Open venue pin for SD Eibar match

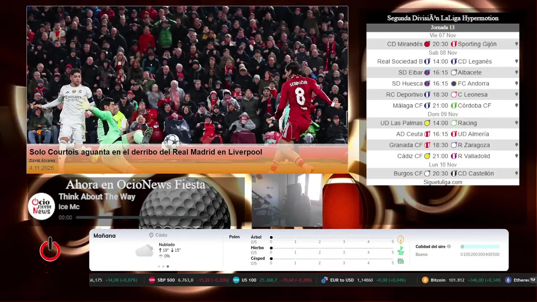click(x=516, y=73)
